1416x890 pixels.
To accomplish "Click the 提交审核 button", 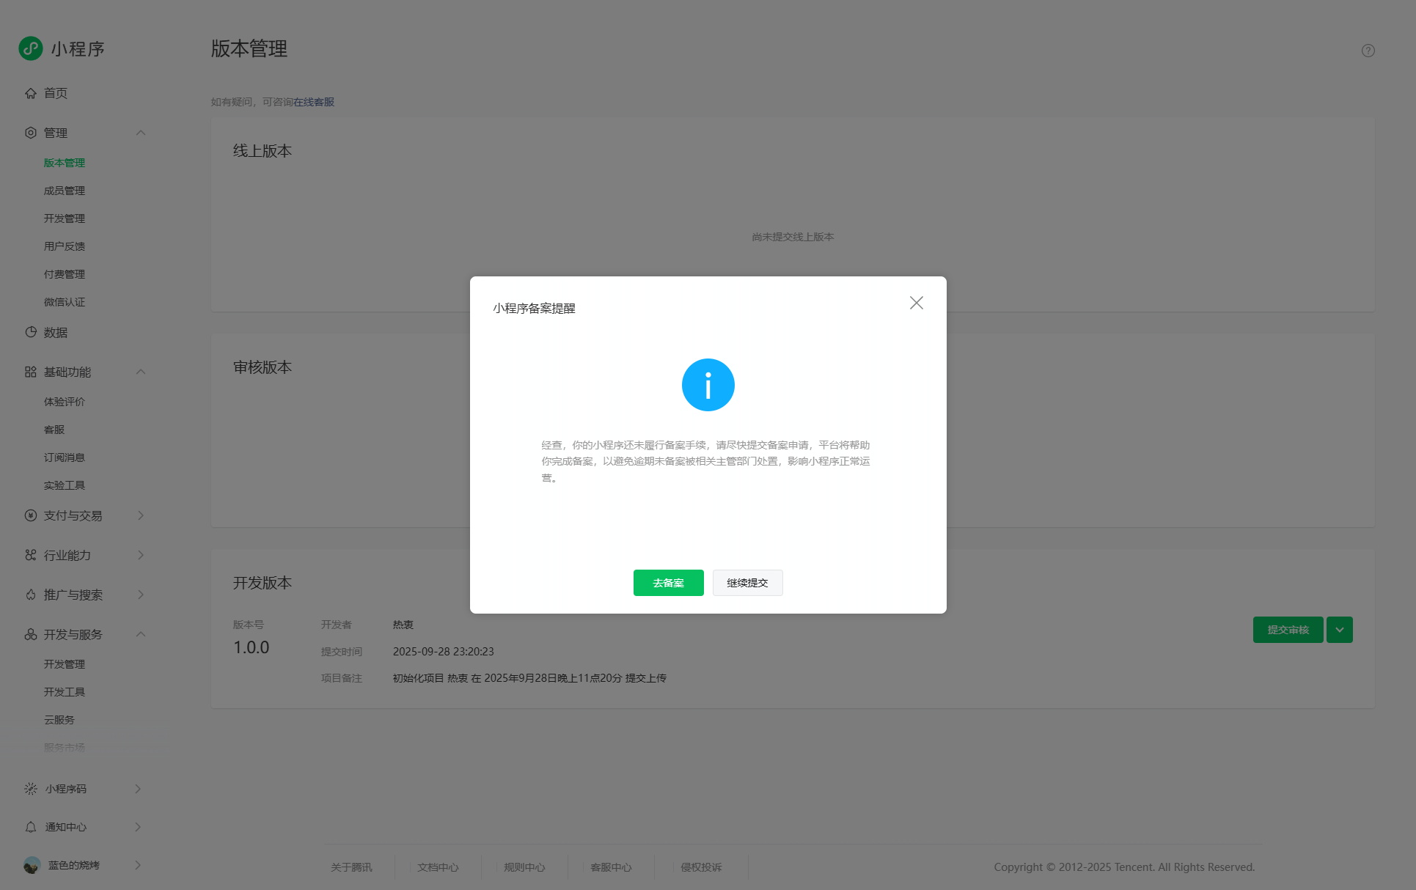I will [x=1288, y=630].
